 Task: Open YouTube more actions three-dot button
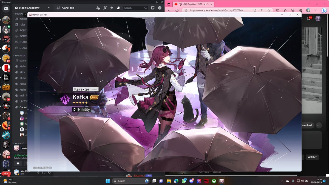point(319,125)
